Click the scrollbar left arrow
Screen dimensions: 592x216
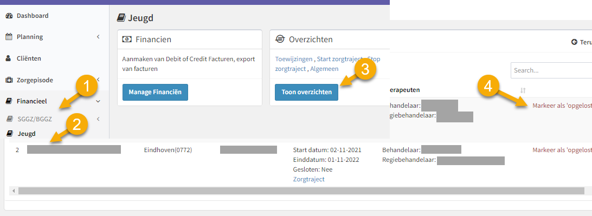(x=14, y=191)
